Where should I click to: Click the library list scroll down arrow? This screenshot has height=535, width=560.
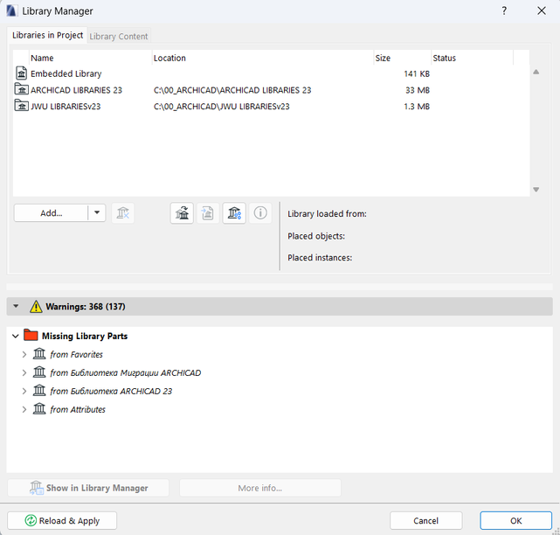click(x=536, y=190)
